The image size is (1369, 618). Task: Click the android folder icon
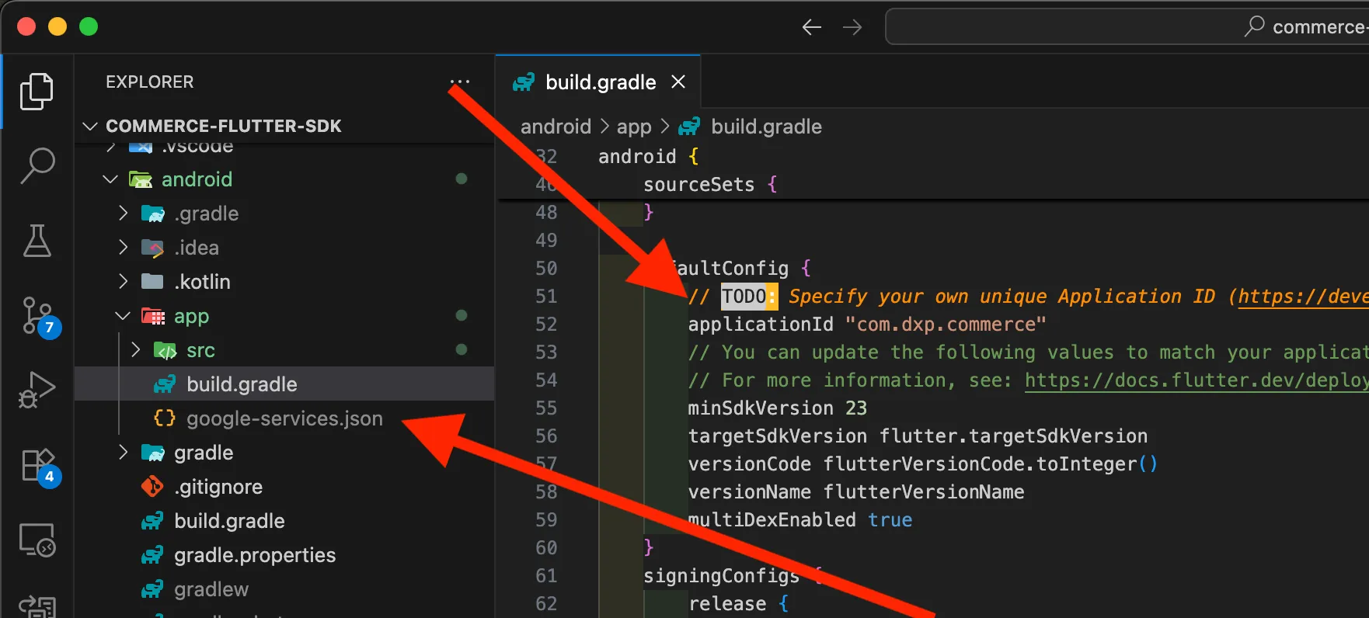[x=140, y=179]
